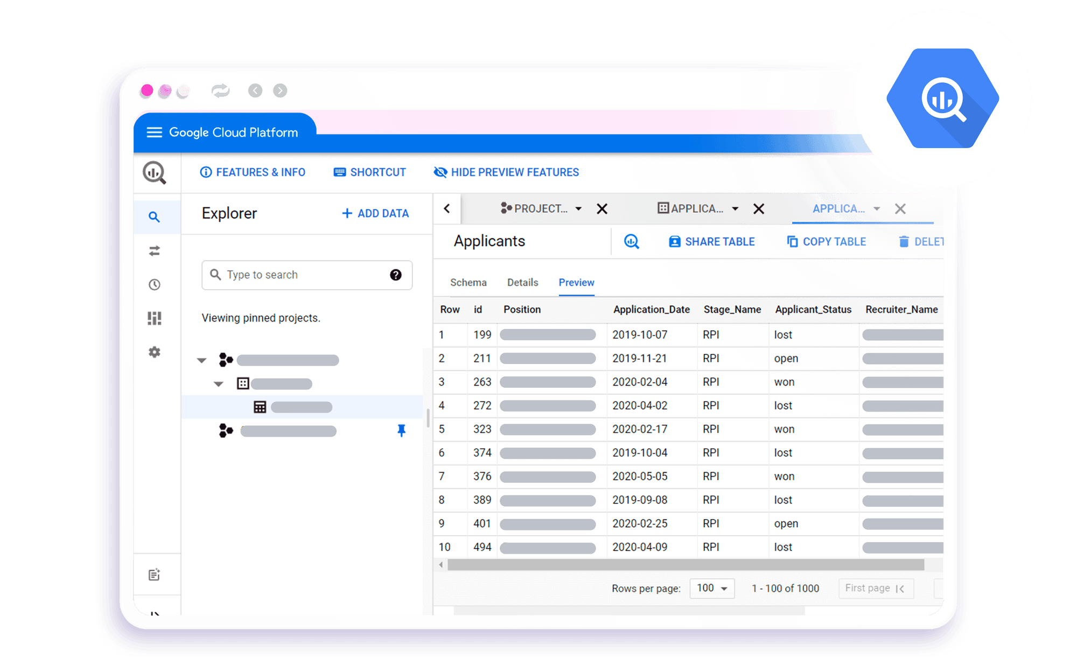1077x672 pixels.
Task: Click FEATURES & INFO button
Action: click(x=253, y=172)
